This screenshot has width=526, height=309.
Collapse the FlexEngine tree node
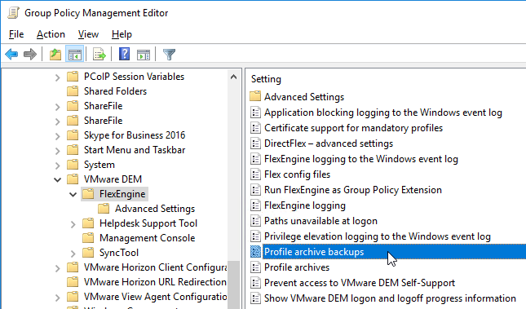tap(73, 194)
